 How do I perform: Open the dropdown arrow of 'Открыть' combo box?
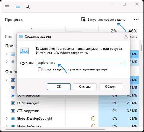122,63
